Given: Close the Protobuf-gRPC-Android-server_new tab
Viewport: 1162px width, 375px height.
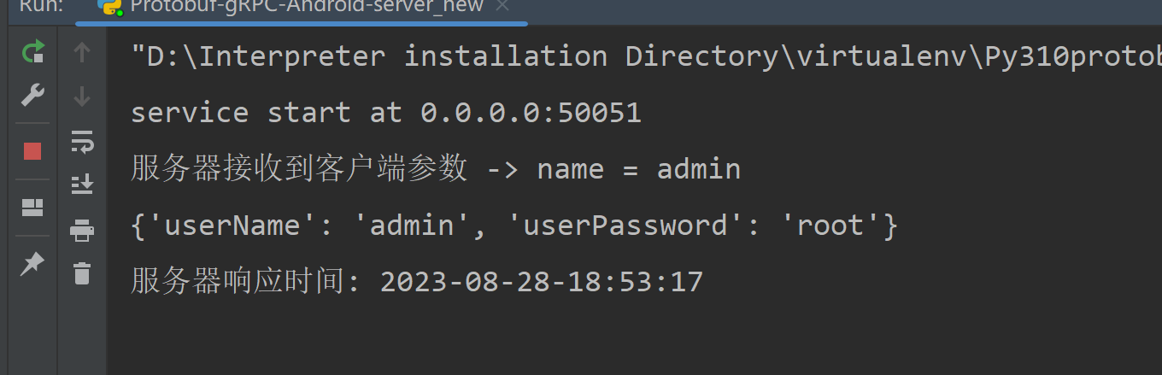Looking at the screenshot, I should [502, 7].
